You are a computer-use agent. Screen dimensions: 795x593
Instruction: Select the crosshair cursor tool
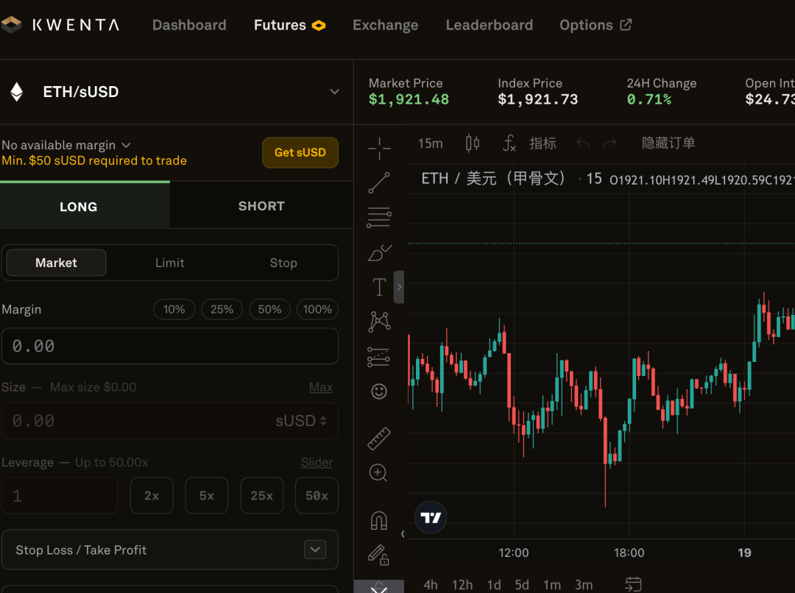(x=379, y=147)
